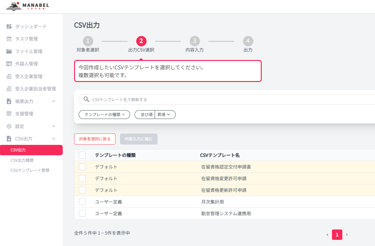Check the 月次集計用 template checkbox
This screenshot has width=375, height=246.
(x=82, y=202)
